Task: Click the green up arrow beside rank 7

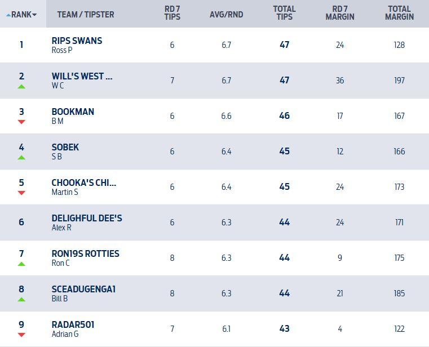Action: 21,264
